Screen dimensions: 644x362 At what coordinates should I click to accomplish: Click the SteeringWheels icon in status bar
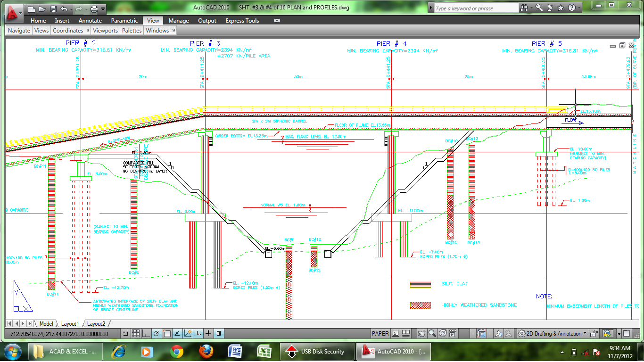(443, 334)
